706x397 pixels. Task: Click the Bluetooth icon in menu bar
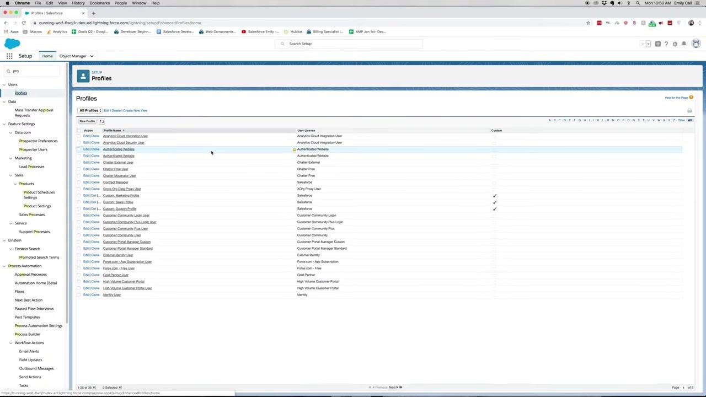[x=628, y=3]
